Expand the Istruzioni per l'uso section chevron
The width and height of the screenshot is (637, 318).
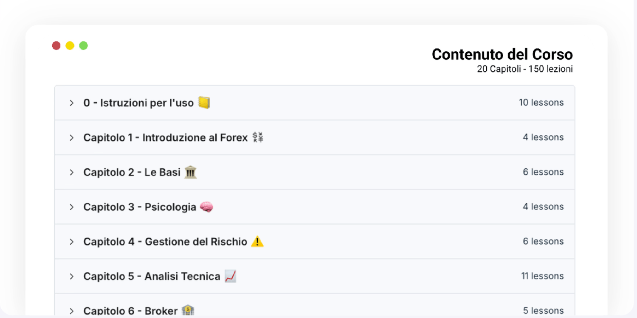71,103
